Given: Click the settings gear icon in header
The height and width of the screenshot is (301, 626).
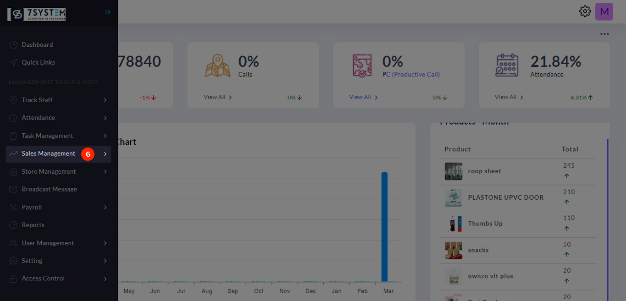Looking at the screenshot, I should [x=585, y=11].
